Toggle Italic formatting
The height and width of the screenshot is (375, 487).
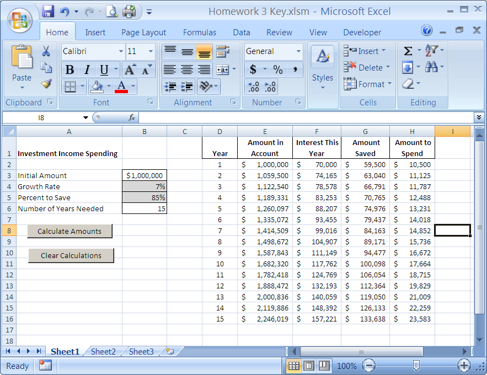pyautogui.click(x=86, y=69)
